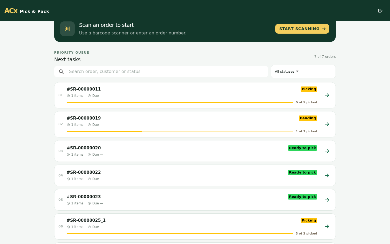This screenshot has height=244, width=390.
Task: Click the '3 of 3 picked' label
Action: [306, 234]
